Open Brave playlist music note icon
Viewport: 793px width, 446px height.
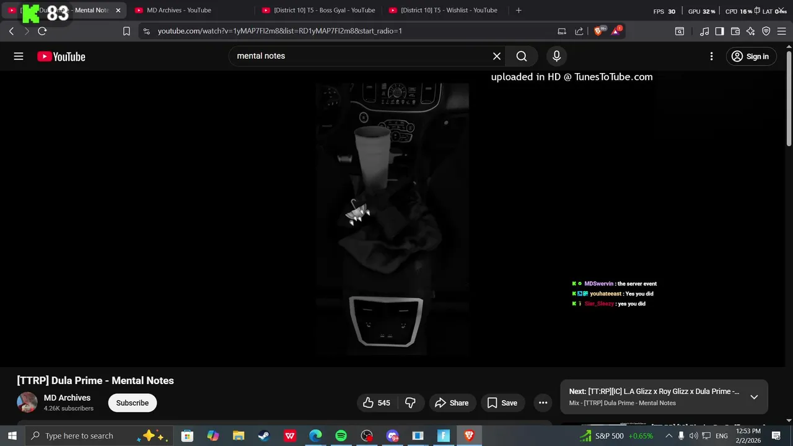click(x=704, y=31)
